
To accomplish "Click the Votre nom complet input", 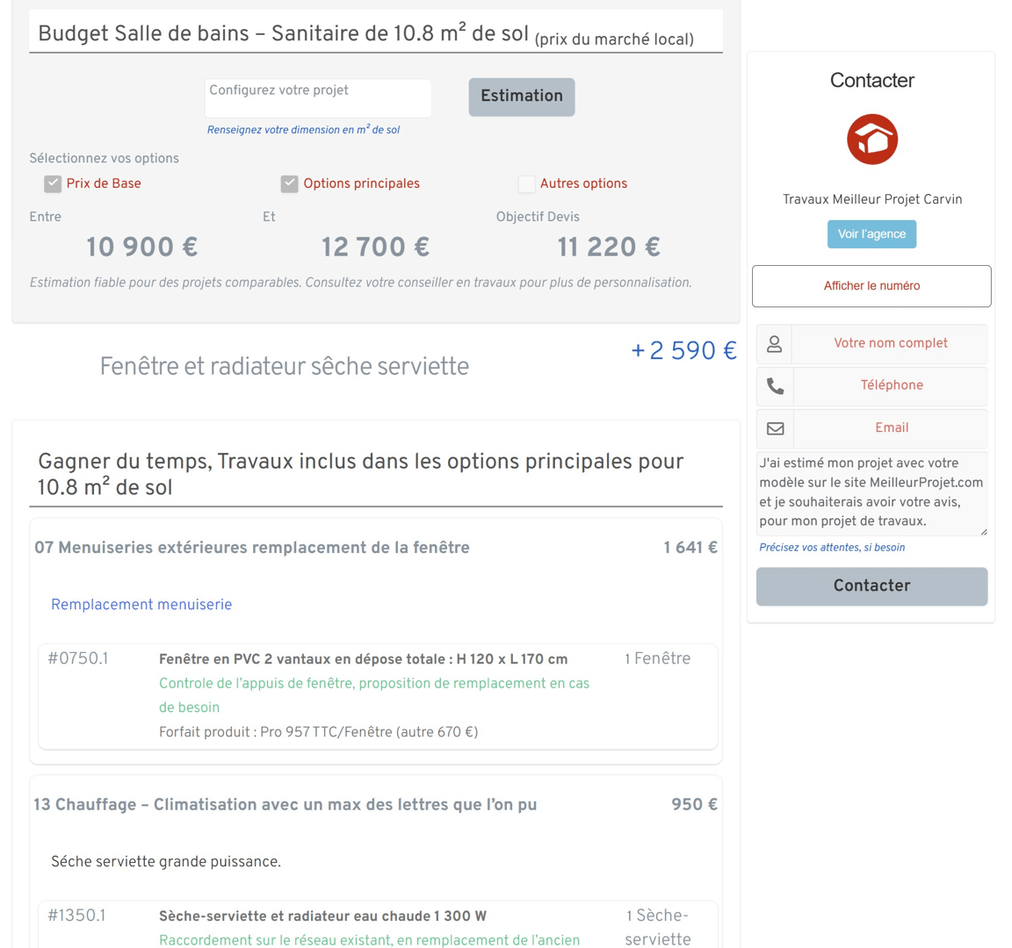I will 890,344.
